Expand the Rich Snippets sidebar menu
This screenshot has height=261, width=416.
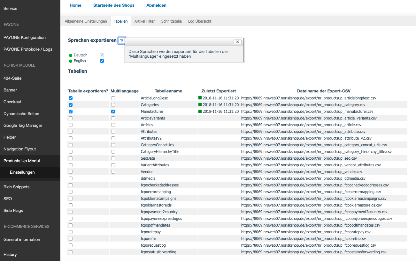click(x=16, y=187)
